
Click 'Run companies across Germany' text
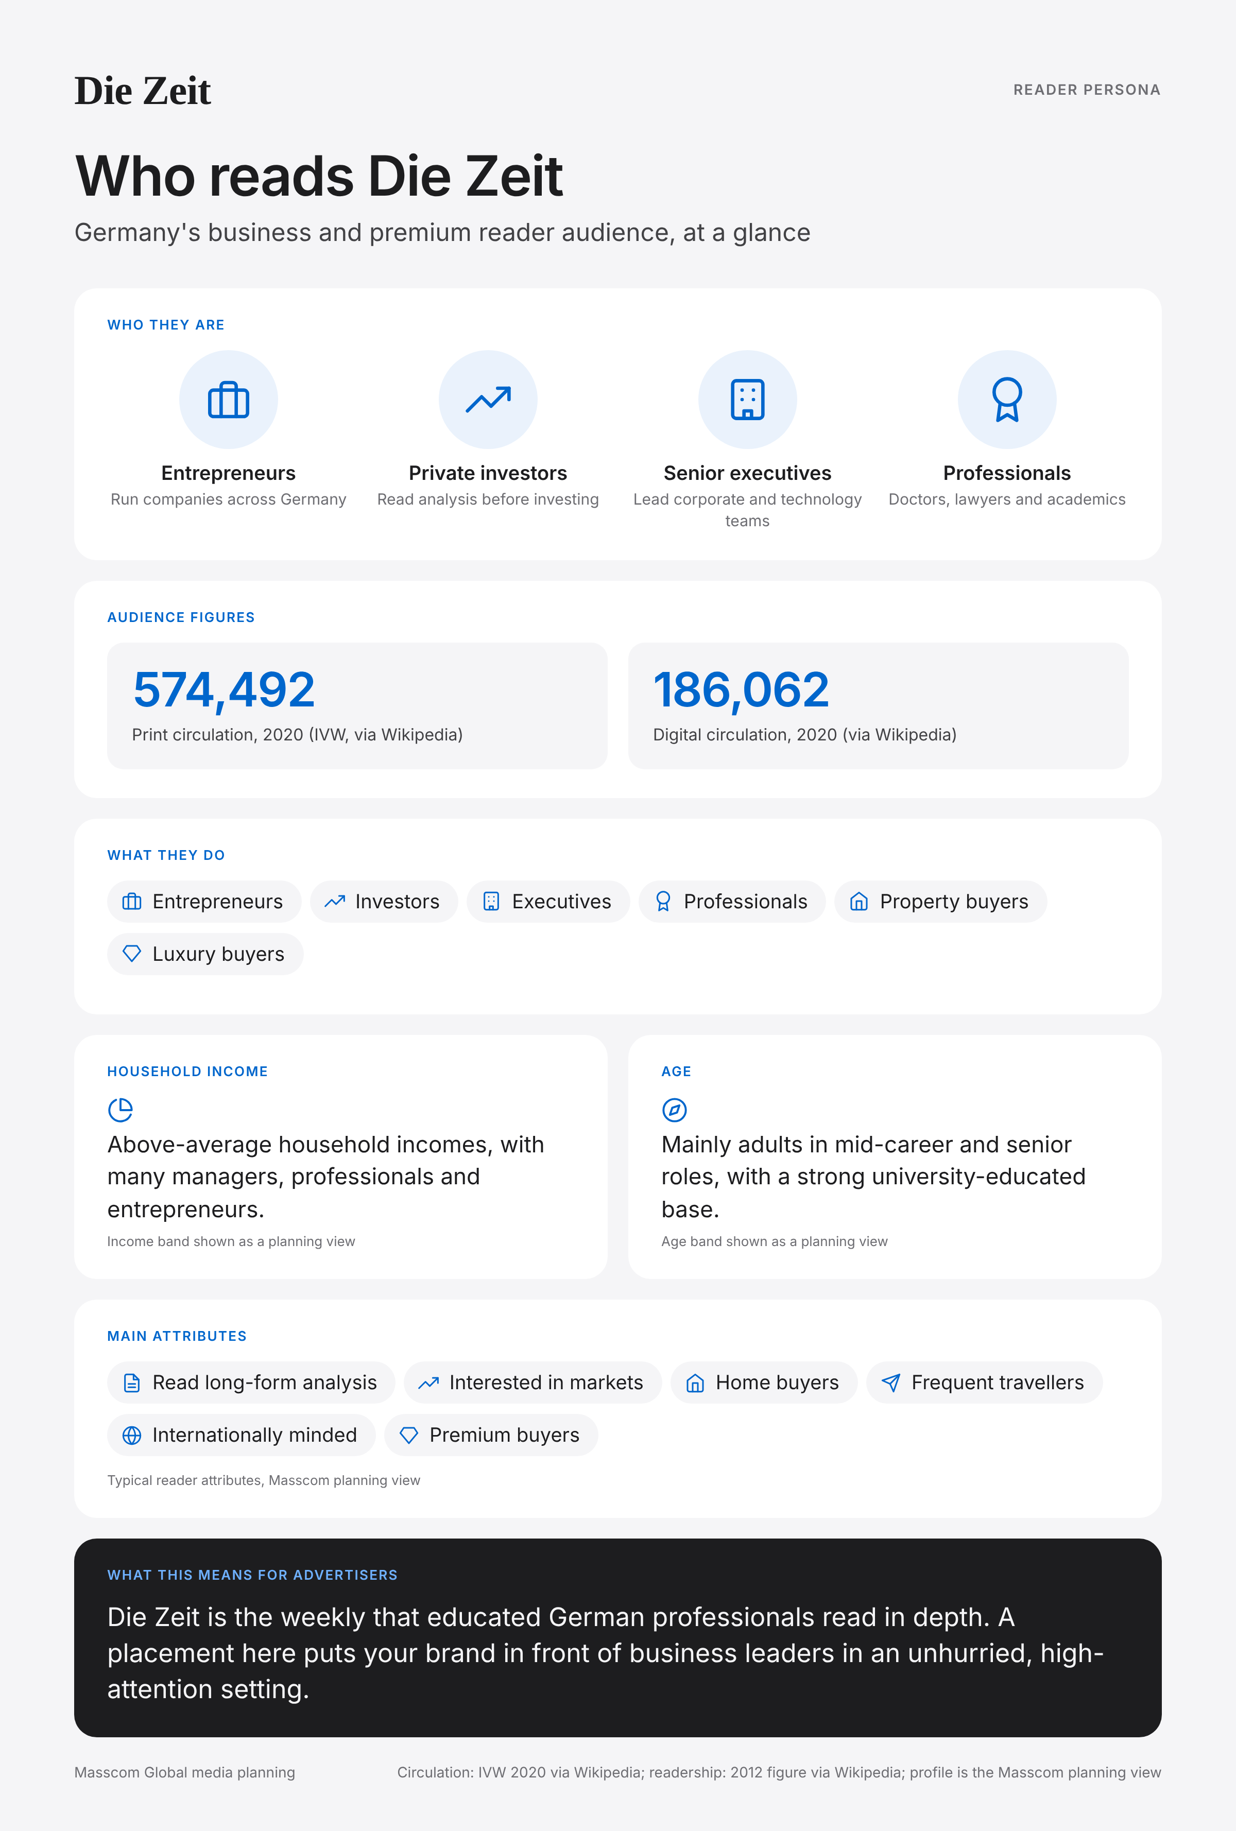(x=229, y=499)
